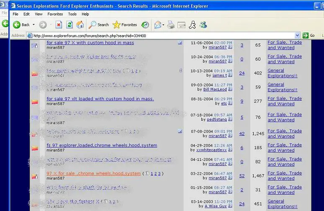
Task: Click the replies count 9
Action: (x=242, y=102)
